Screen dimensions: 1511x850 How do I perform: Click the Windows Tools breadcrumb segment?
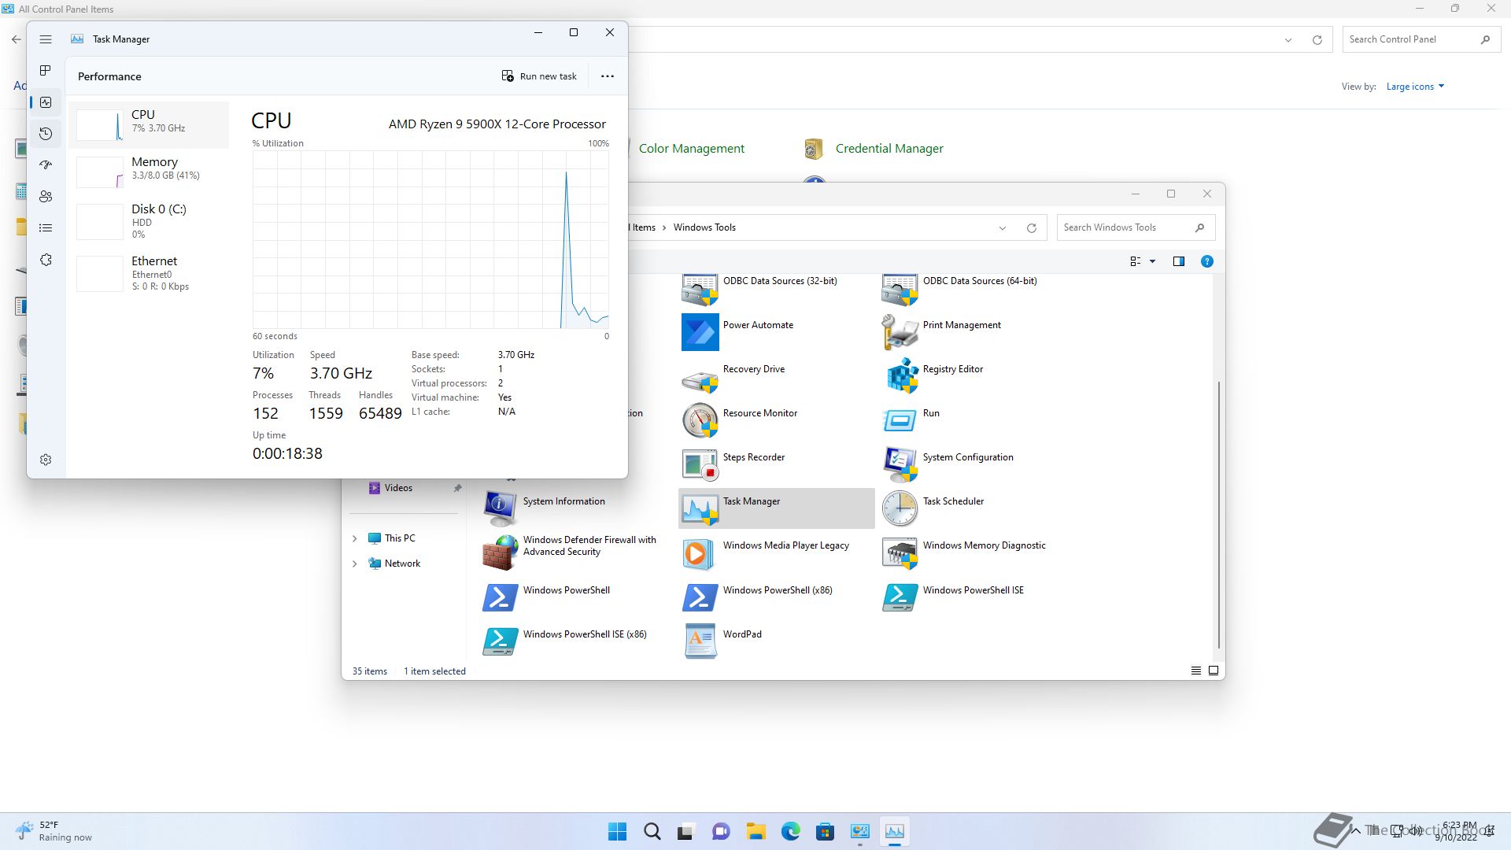(x=704, y=227)
